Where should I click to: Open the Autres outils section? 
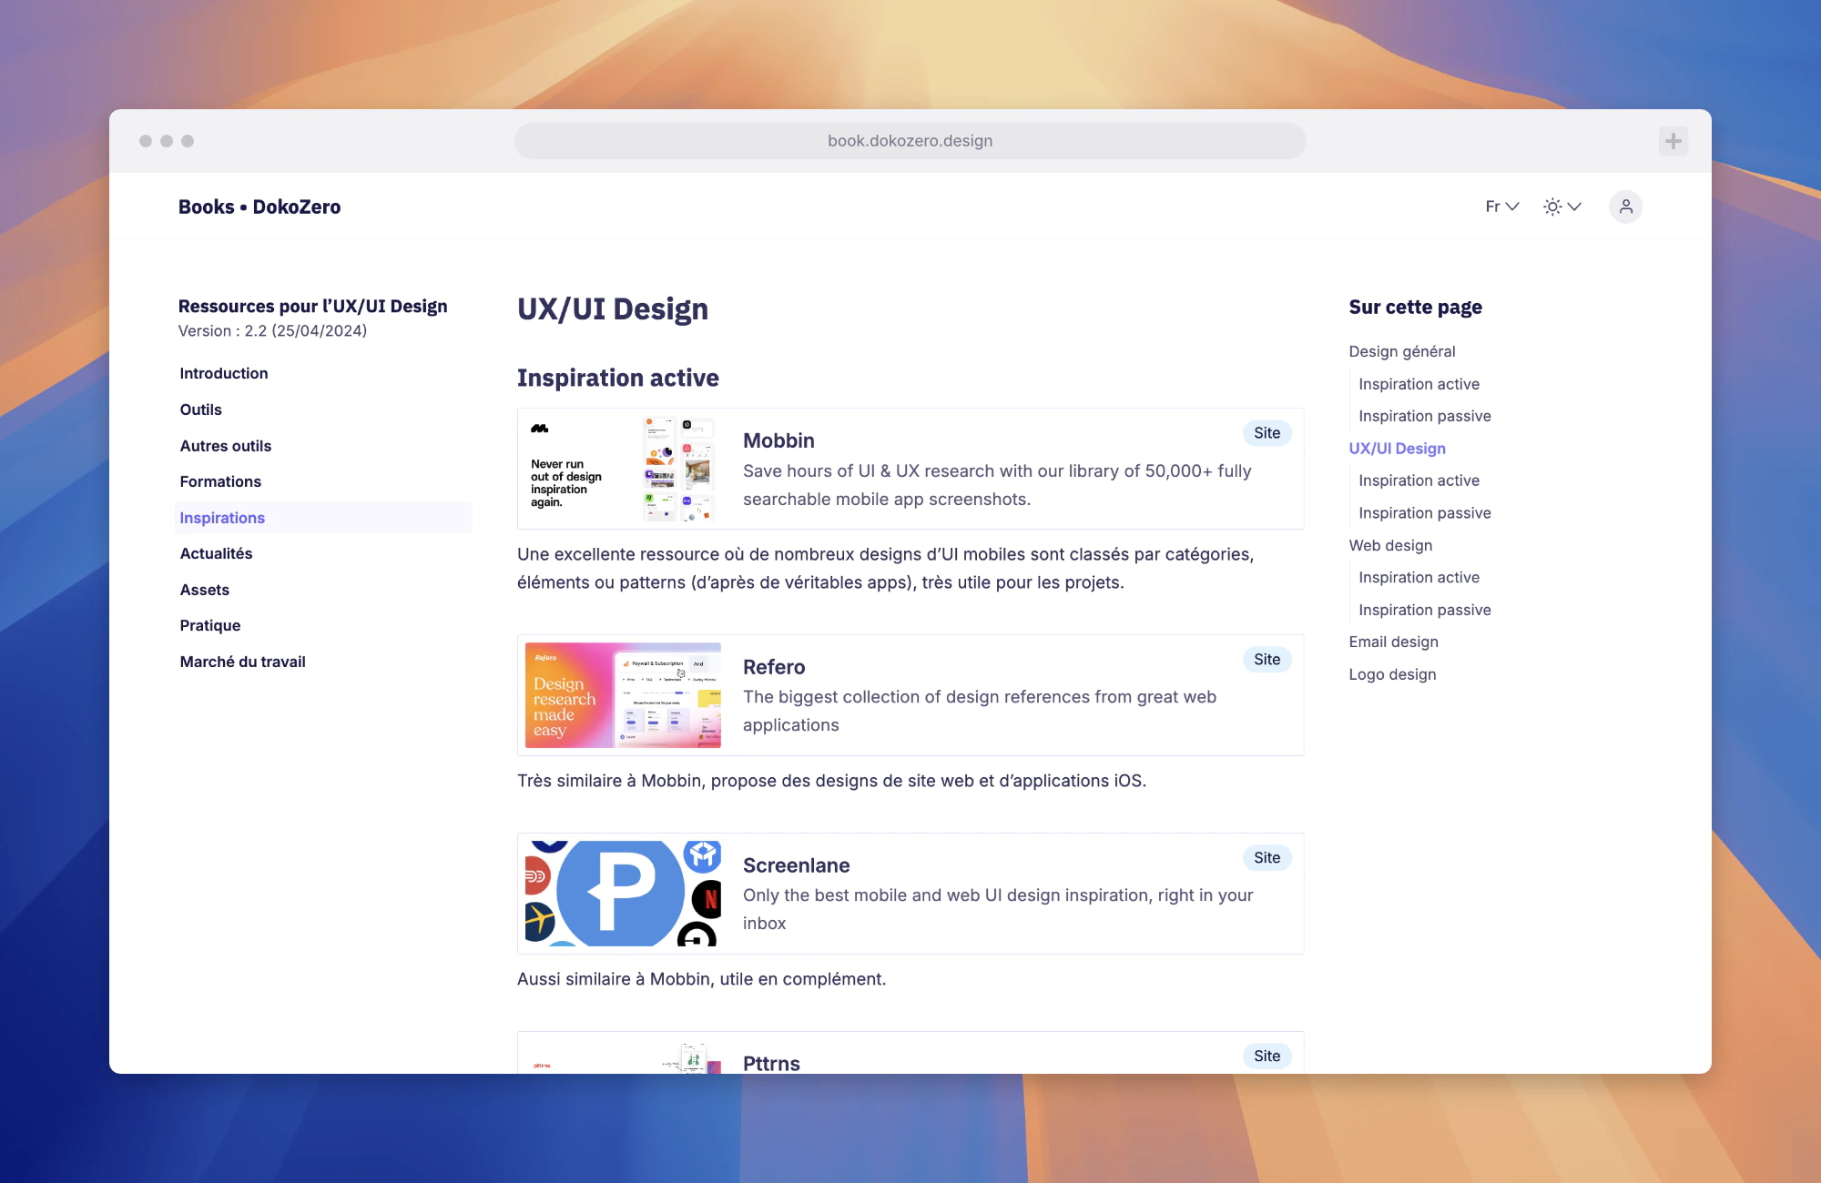click(225, 446)
